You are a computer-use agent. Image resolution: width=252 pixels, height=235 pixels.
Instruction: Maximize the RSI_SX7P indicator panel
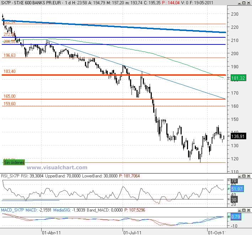pos(244,176)
